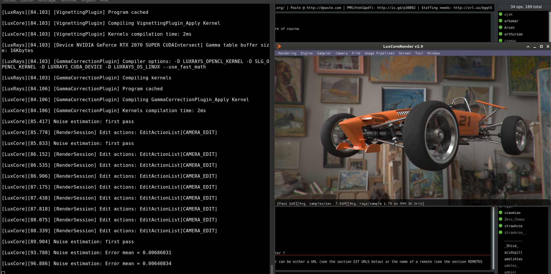Screen dimensions: 551x274
Task: Open the Film menu
Action: point(356,53)
